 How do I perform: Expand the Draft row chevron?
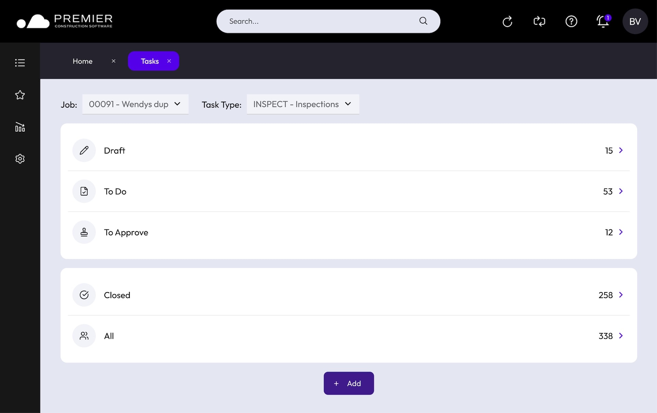621,150
